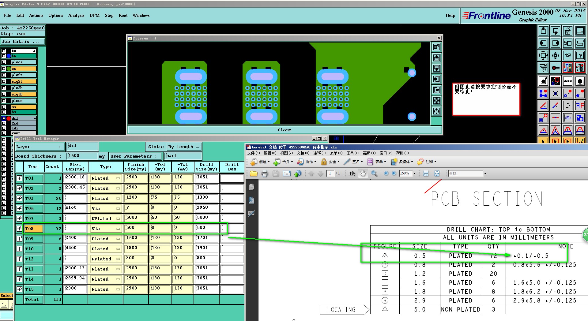Open the Analysis menu

(x=76, y=15)
